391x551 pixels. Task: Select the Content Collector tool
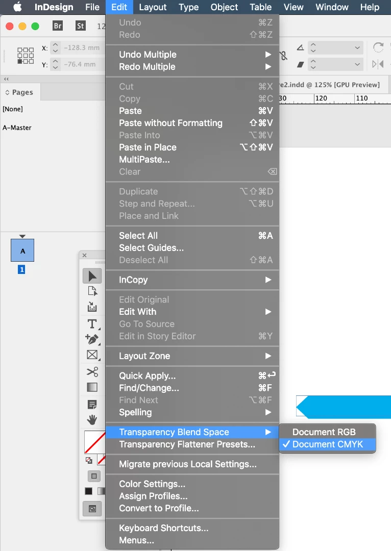click(x=92, y=307)
